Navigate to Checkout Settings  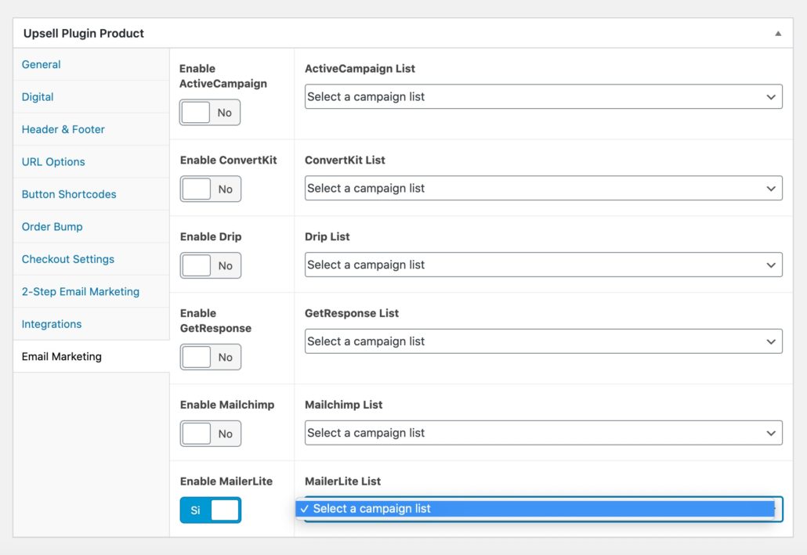[x=67, y=258]
